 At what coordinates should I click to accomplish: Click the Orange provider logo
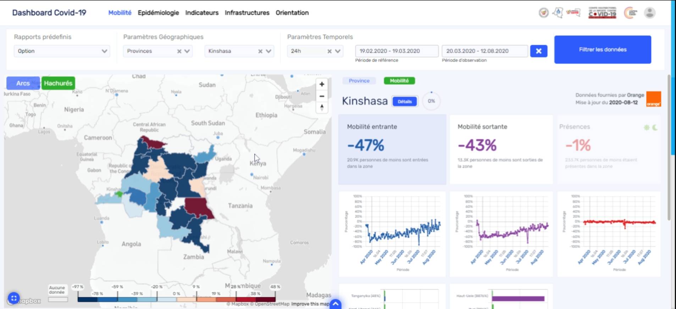pos(653,99)
